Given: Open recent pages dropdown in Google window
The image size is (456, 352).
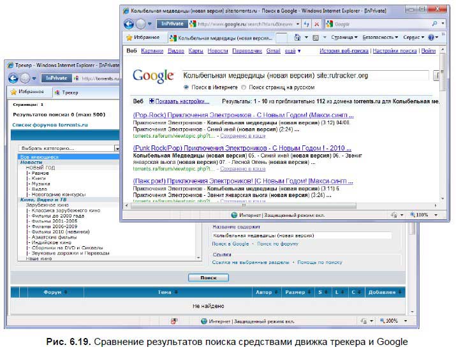Looking at the screenshot, I should point(149,24).
